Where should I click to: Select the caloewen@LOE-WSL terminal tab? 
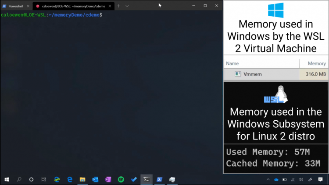pyautogui.click(x=70, y=6)
